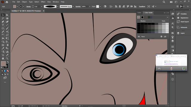Select the Hand tool
Viewport: 191px width, 107px height.
pyautogui.click(x=3, y=58)
